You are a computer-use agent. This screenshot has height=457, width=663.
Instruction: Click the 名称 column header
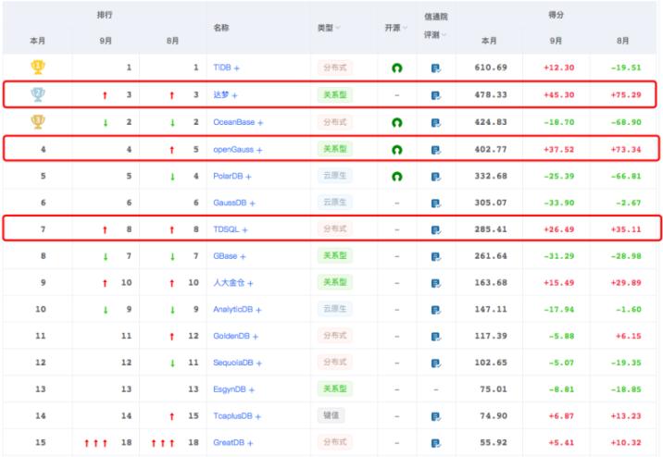click(221, 28)
